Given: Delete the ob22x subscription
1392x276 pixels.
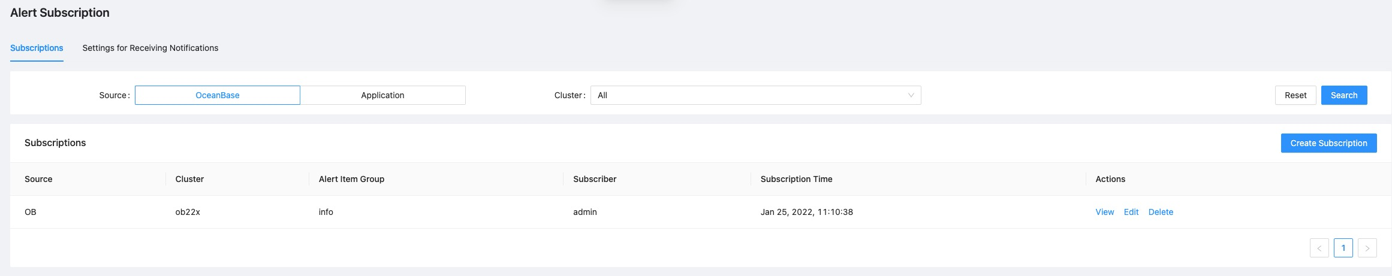Looking at the screenshot, I should point(1161,212).
